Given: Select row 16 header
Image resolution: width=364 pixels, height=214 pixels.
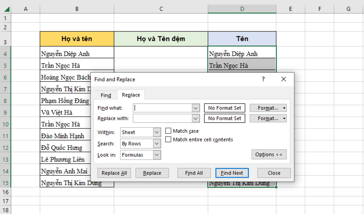Looking at the screenshot, I should 5,192.
